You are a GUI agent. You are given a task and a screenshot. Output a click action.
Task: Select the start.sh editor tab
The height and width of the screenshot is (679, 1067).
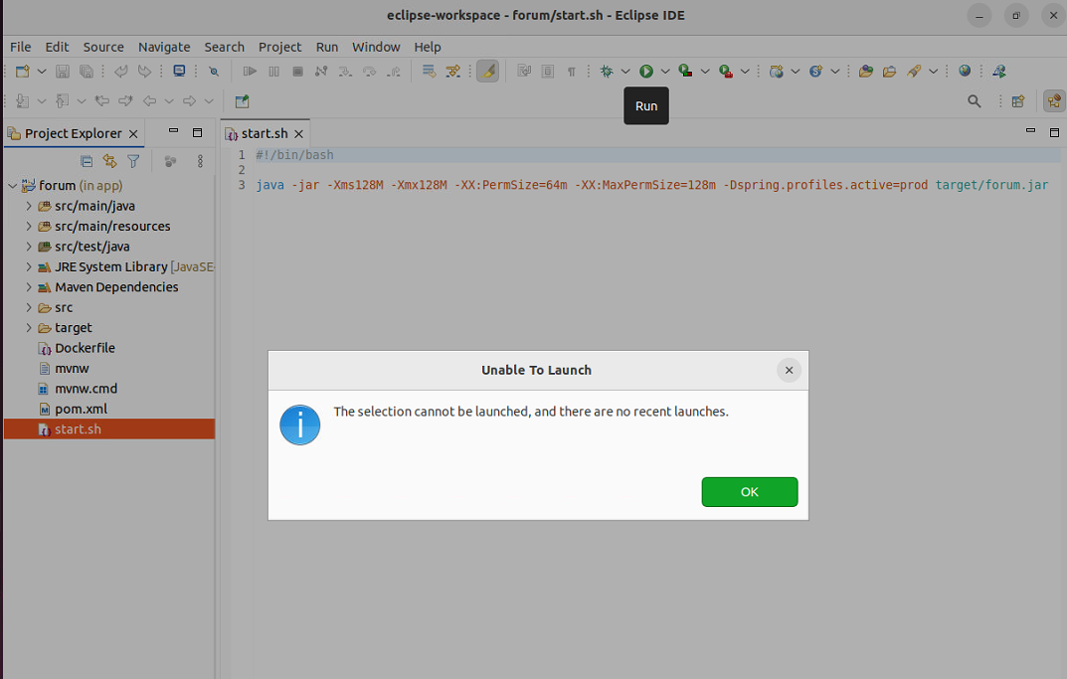pyautogui.click(x=265, y=133)
